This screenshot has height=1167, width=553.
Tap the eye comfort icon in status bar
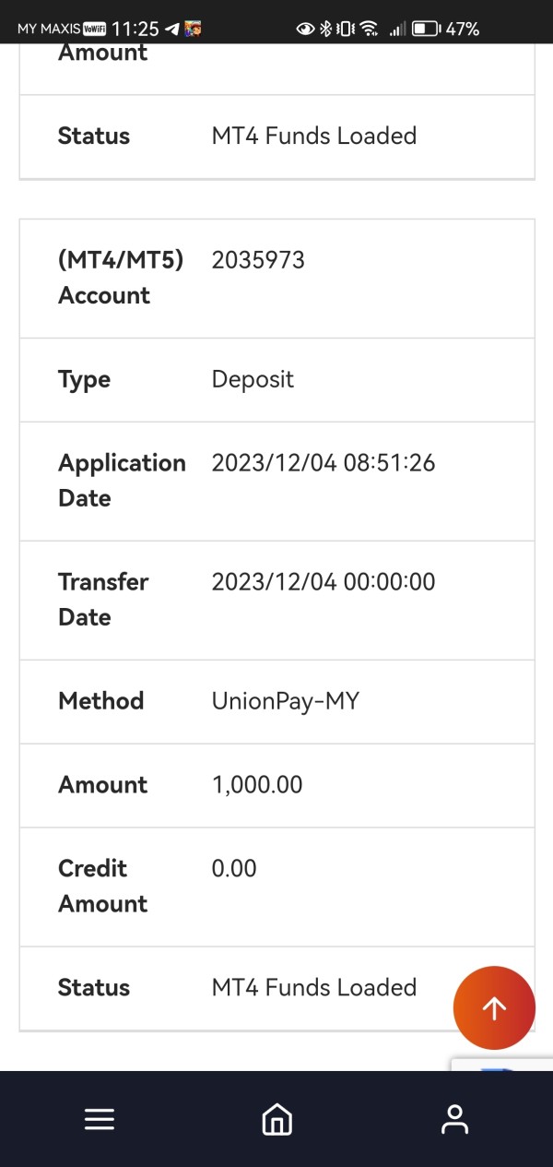tap(305, 30)
